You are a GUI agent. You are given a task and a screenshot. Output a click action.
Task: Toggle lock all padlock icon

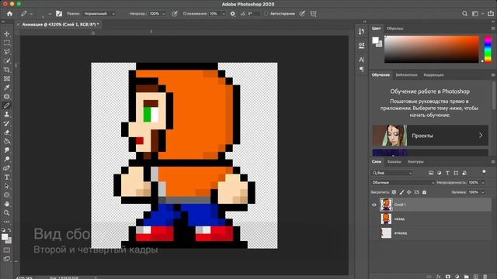click(x=424, y=192)
